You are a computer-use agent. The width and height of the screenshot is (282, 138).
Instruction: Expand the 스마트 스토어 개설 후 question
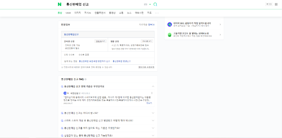(108, 121)
